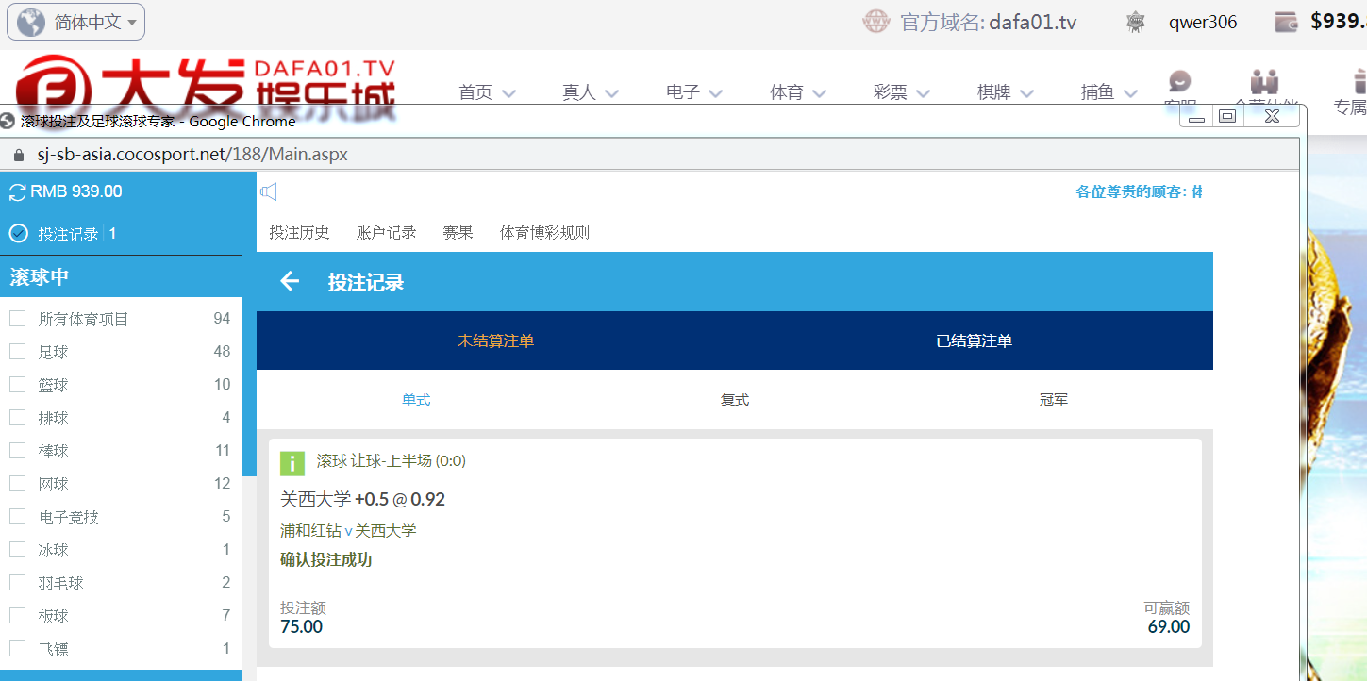The width and height of the screenshot is (1367, 681).
Task: Click the 官方域名: dafa01.tv text
Action: click(989, 22)
